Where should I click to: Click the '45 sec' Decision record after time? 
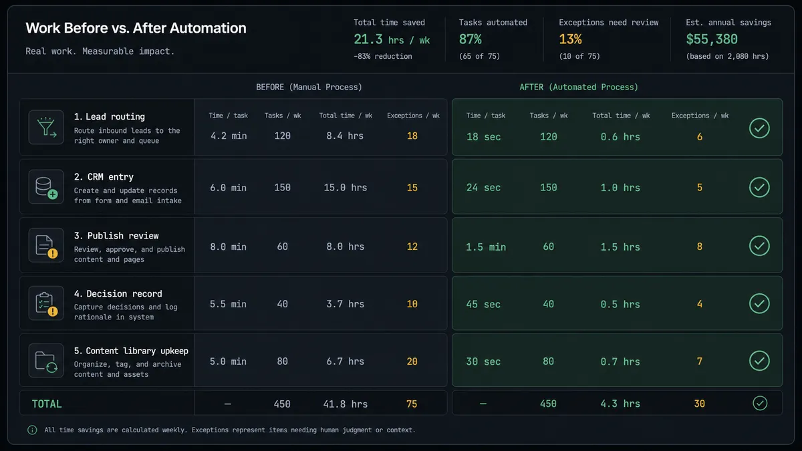click(x=483, y=304)
